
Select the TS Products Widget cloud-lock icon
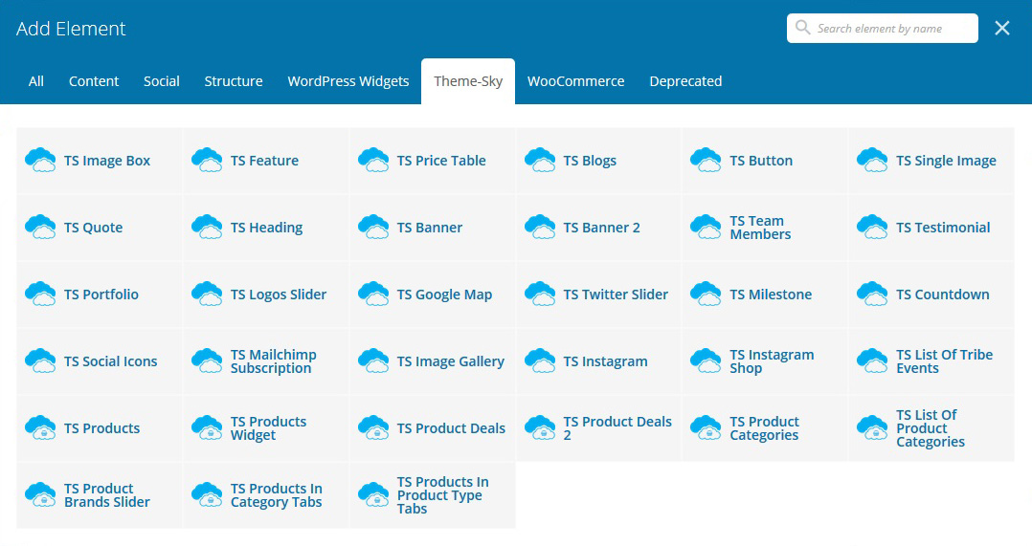click(207, 428)
